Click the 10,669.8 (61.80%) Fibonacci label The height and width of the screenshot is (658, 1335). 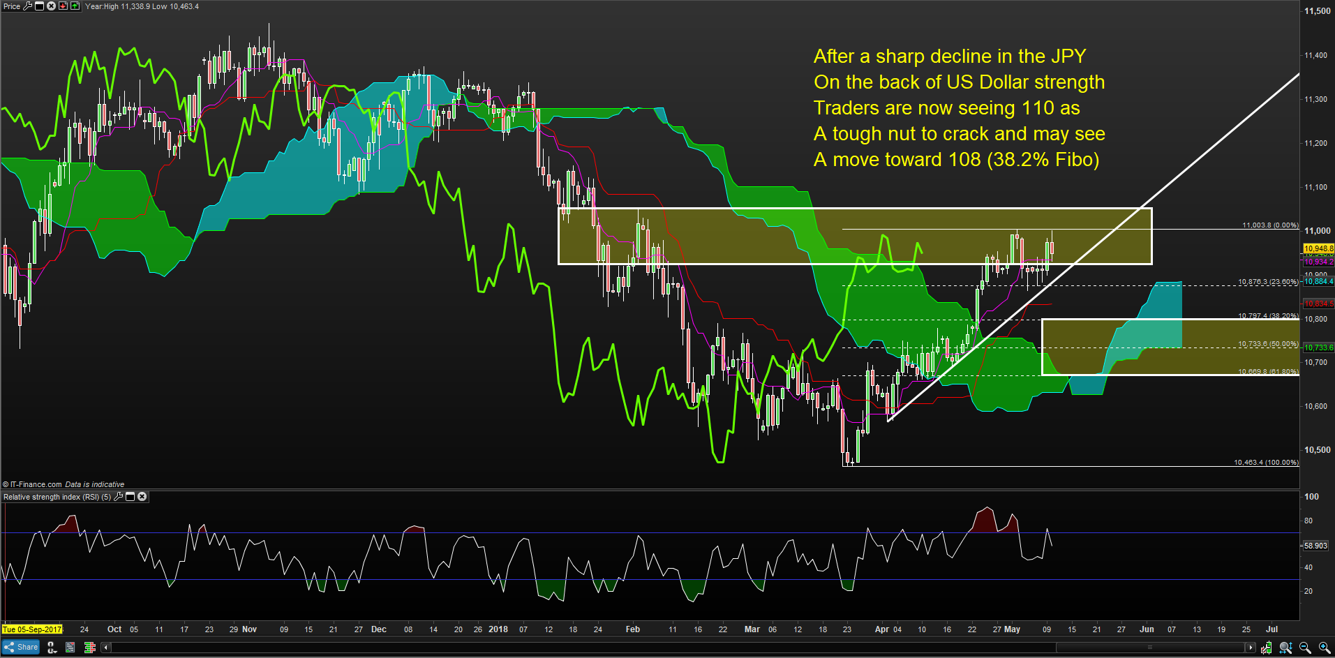click(1268, 372)
